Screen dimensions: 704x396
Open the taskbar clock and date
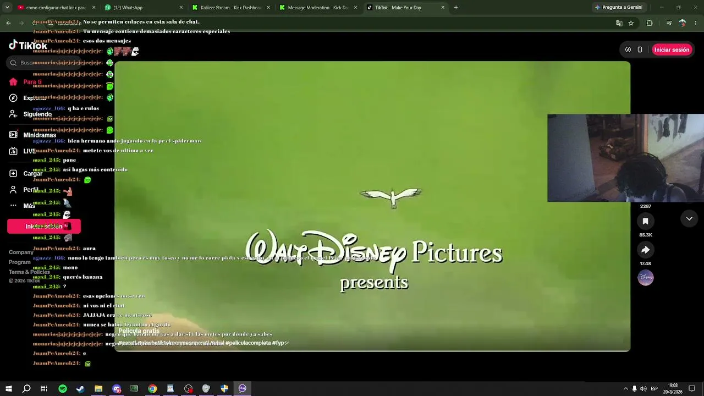click(x=673, y=389)
